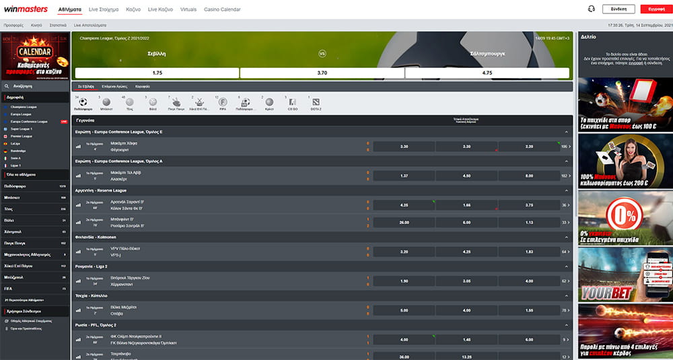Viewport: 673px width, 360px height.
Task: Collapse the Αργεντινή Reserve League section
Action: [567, 190]
